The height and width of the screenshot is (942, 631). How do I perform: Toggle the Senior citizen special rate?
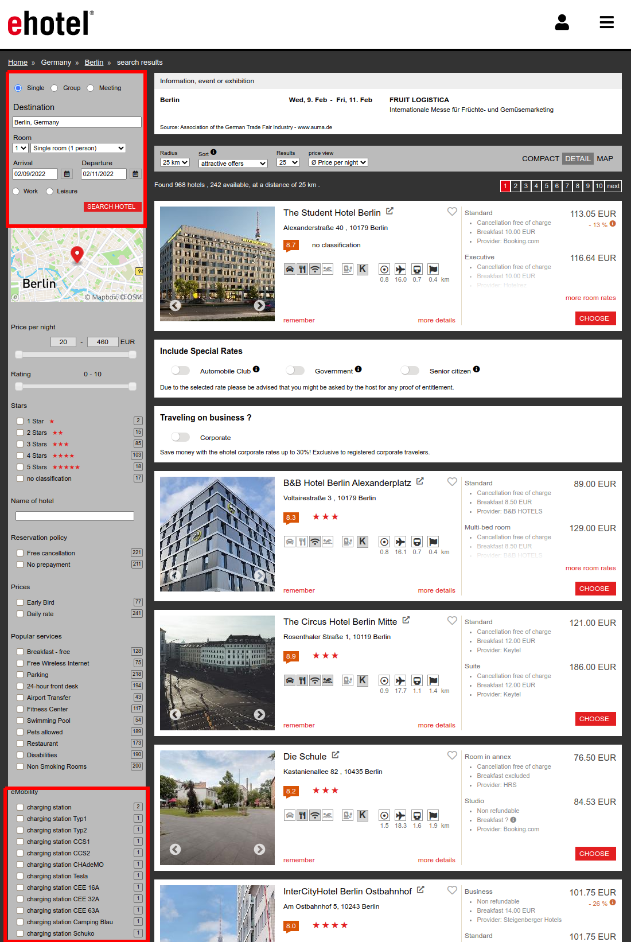410,371
